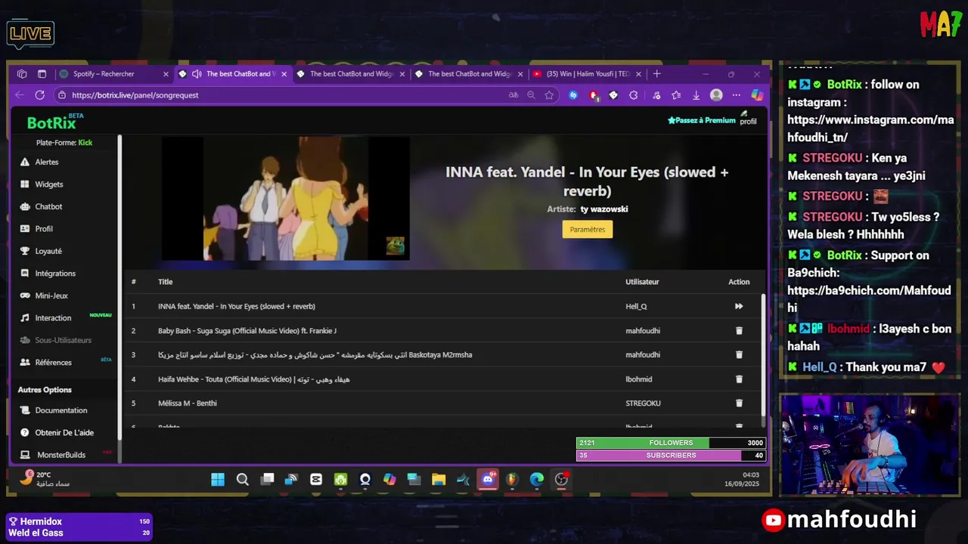Click the browser back arrow
This screenshot has width=968, height=544.
pyautogui.click(x=20, y=95)
